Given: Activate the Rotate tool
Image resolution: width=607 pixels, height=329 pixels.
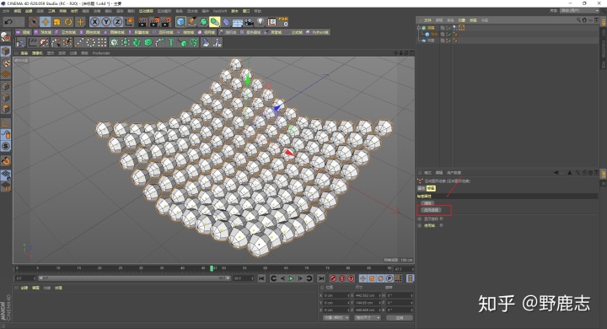Looking at the screenshot, I should click(68, 22).
